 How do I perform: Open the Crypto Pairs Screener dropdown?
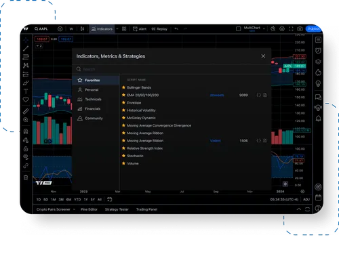pos(56,209)
